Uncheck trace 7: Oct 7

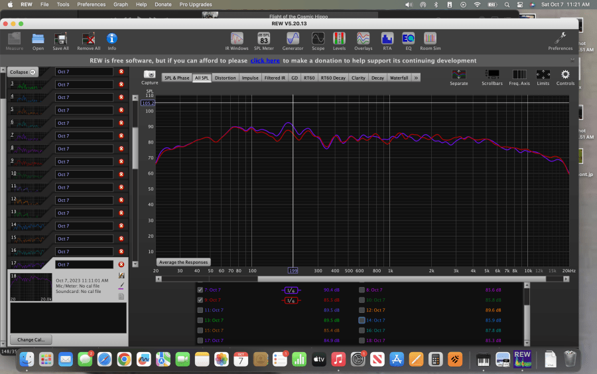pos(200,290)
